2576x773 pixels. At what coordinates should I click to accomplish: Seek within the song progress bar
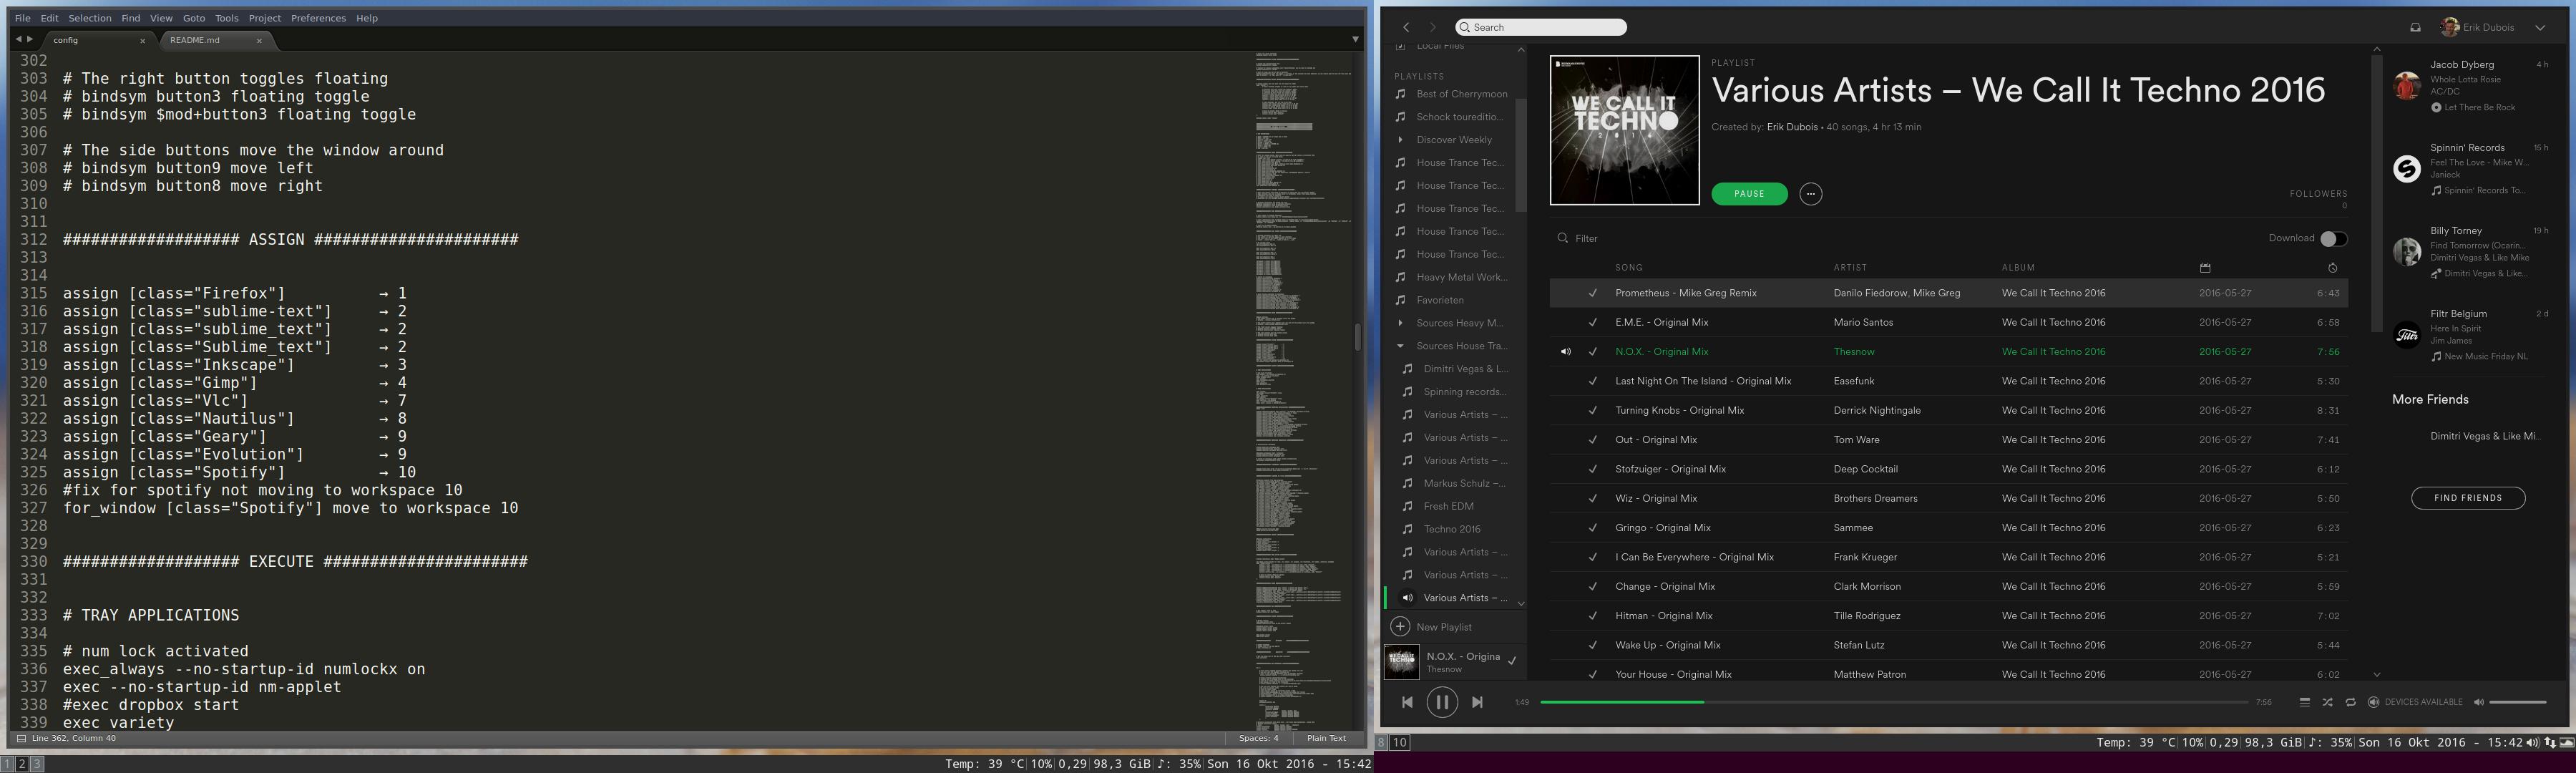click(x=1894, y=702)
